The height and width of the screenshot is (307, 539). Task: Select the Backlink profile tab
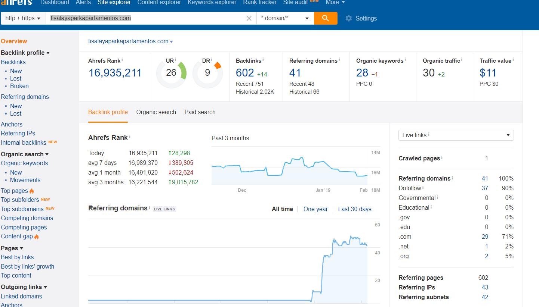(108, 112)
